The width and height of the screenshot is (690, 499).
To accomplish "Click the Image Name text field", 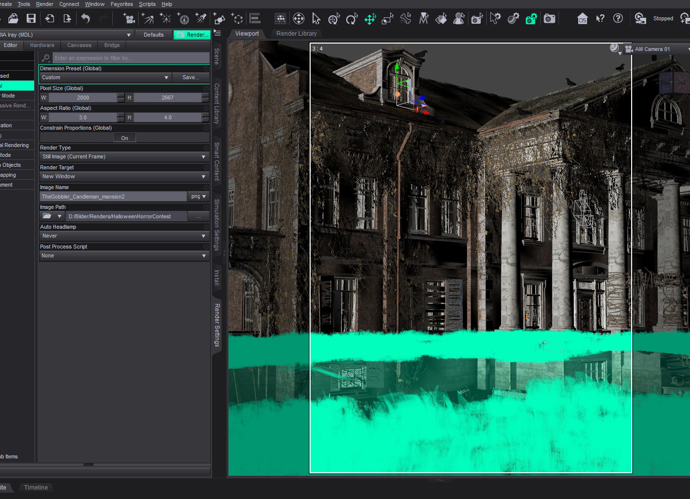I will tap(113, 197).
